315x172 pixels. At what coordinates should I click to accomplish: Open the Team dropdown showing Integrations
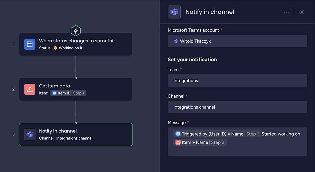[x=237, y=81]
